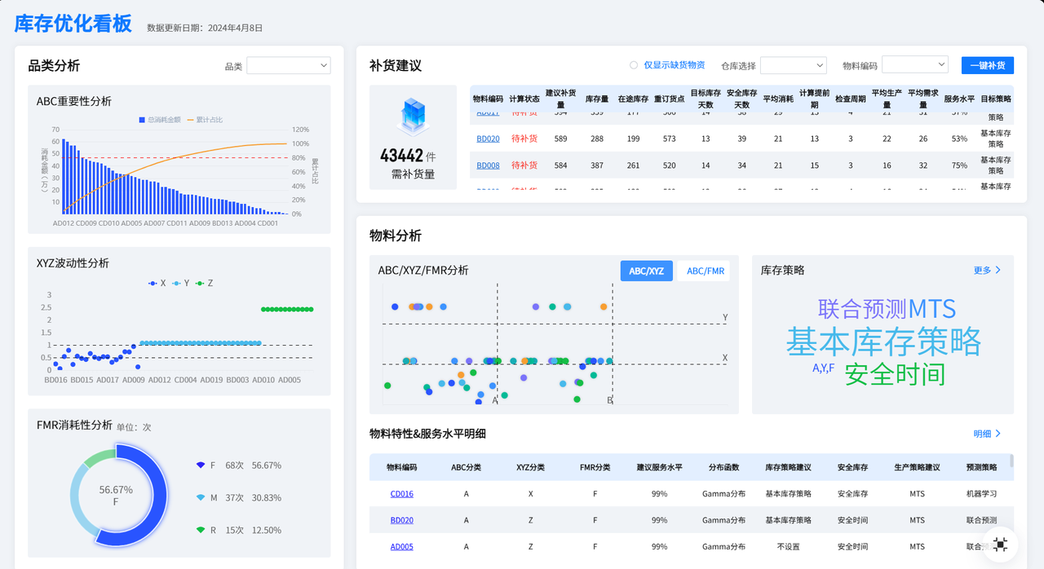Image resolution: width=1044 pixels, height=569 pixels.
Task: Click 服务水平 column header
Action: coord(958,99)
